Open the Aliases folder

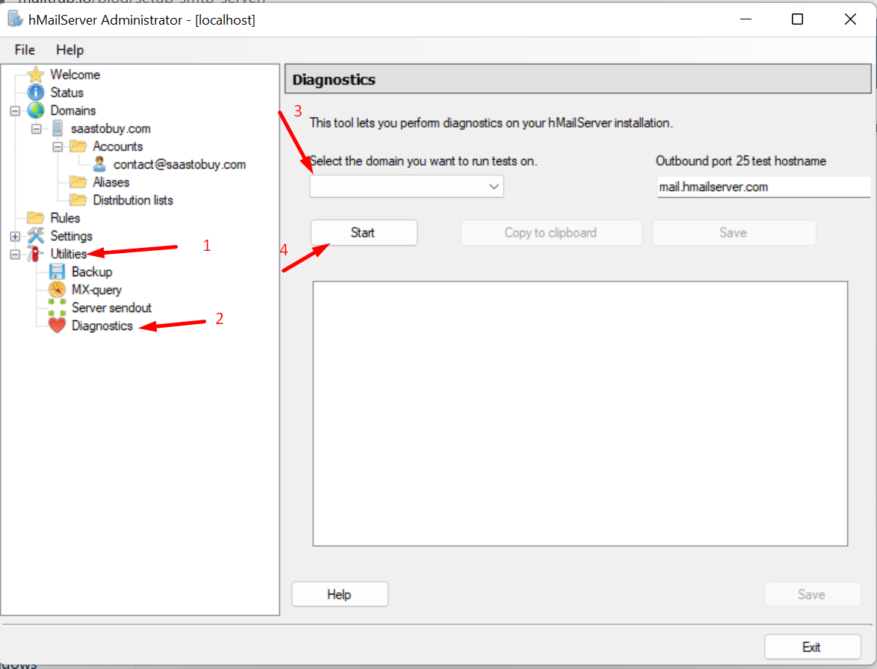pyautogui.click(x=112, y=181)
